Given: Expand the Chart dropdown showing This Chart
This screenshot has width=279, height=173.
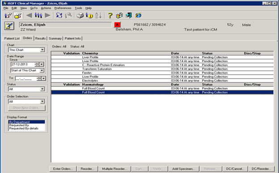Looking at the screenshot, I should point(42,50).
